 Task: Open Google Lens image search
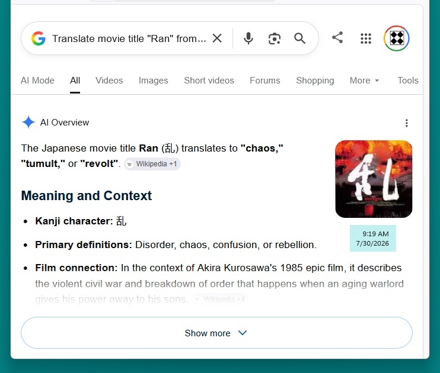coord(274,38)
